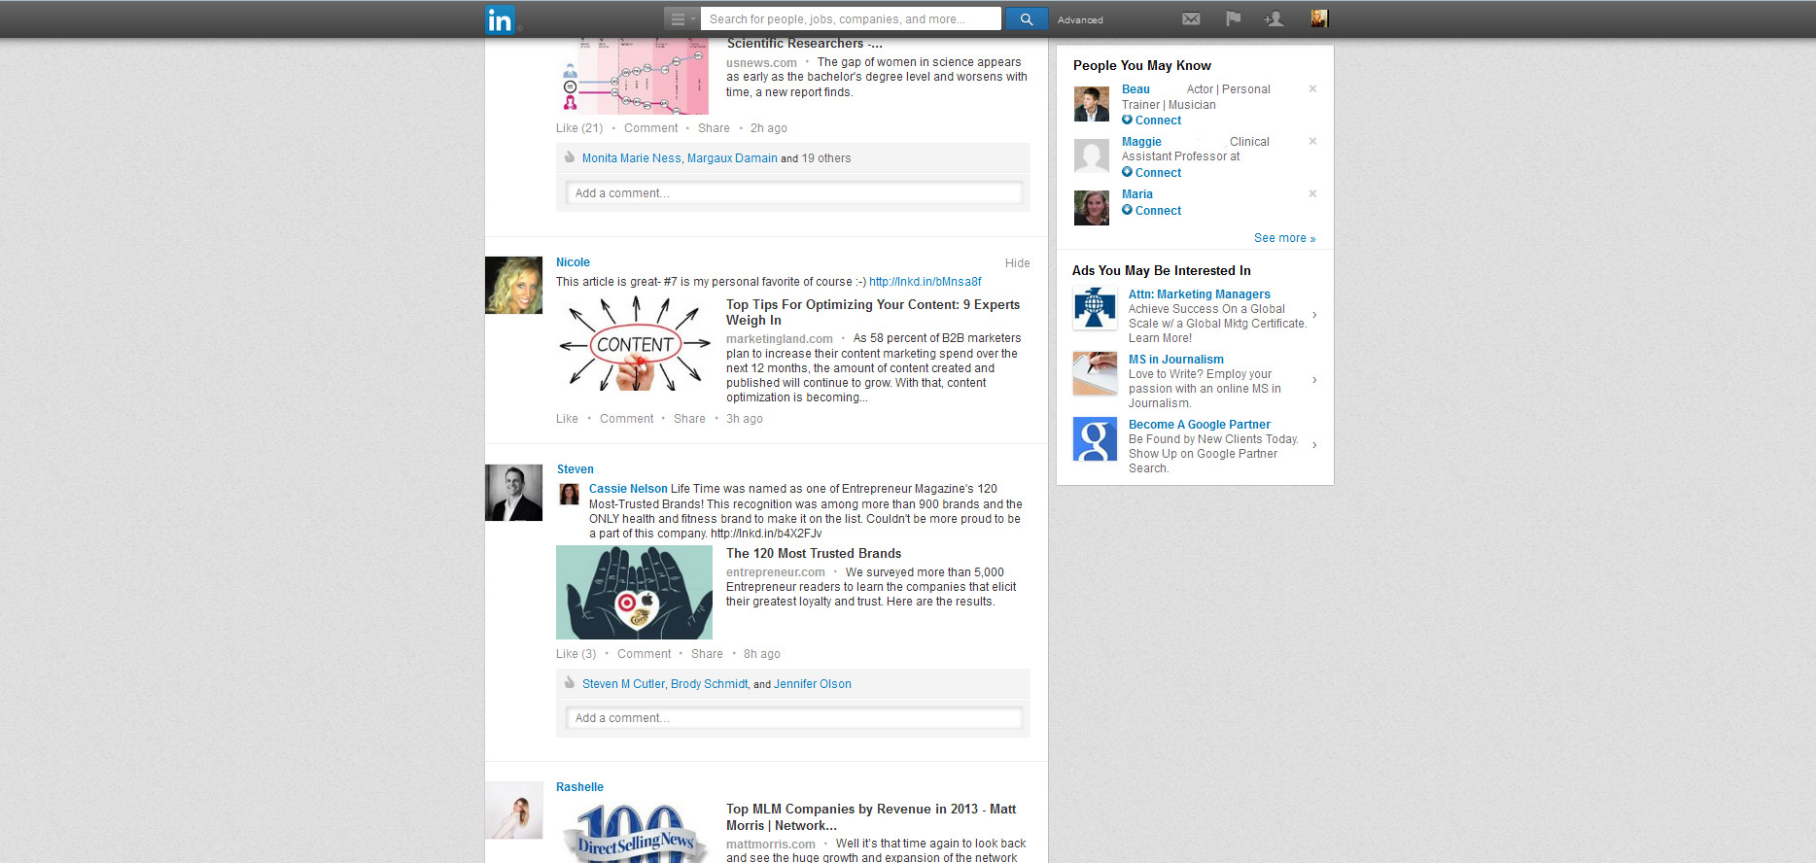Open the trusted brands hands thumbnail
Viewport: 1816px width, 863px height.
tap(634, 593)
